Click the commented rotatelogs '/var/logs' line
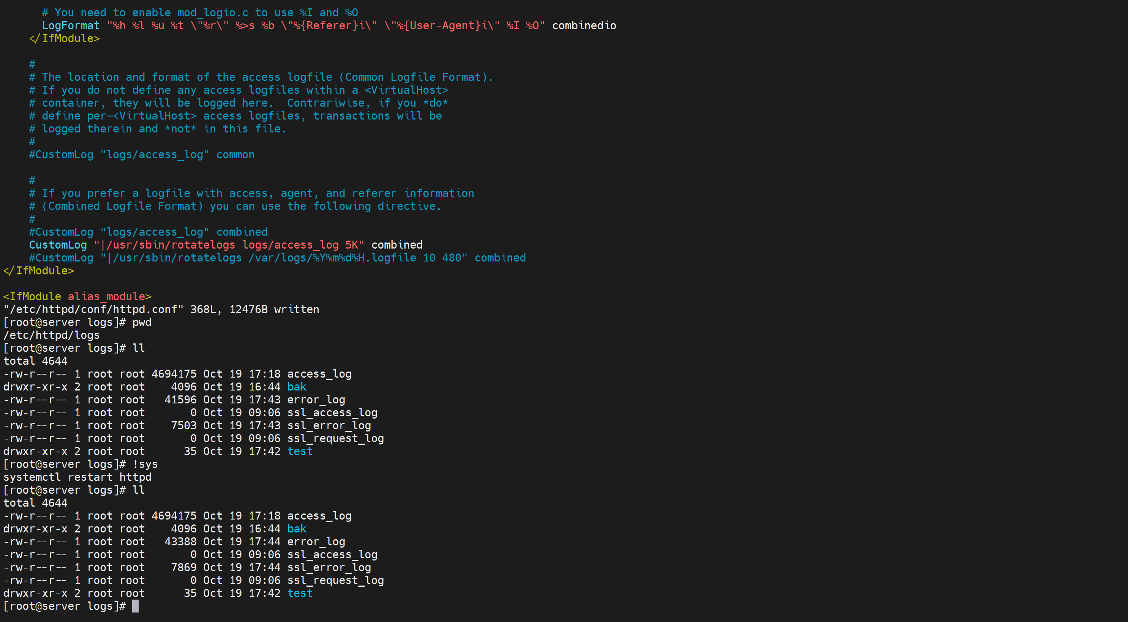Screen dimensions: 1128x622 point(277,258)
